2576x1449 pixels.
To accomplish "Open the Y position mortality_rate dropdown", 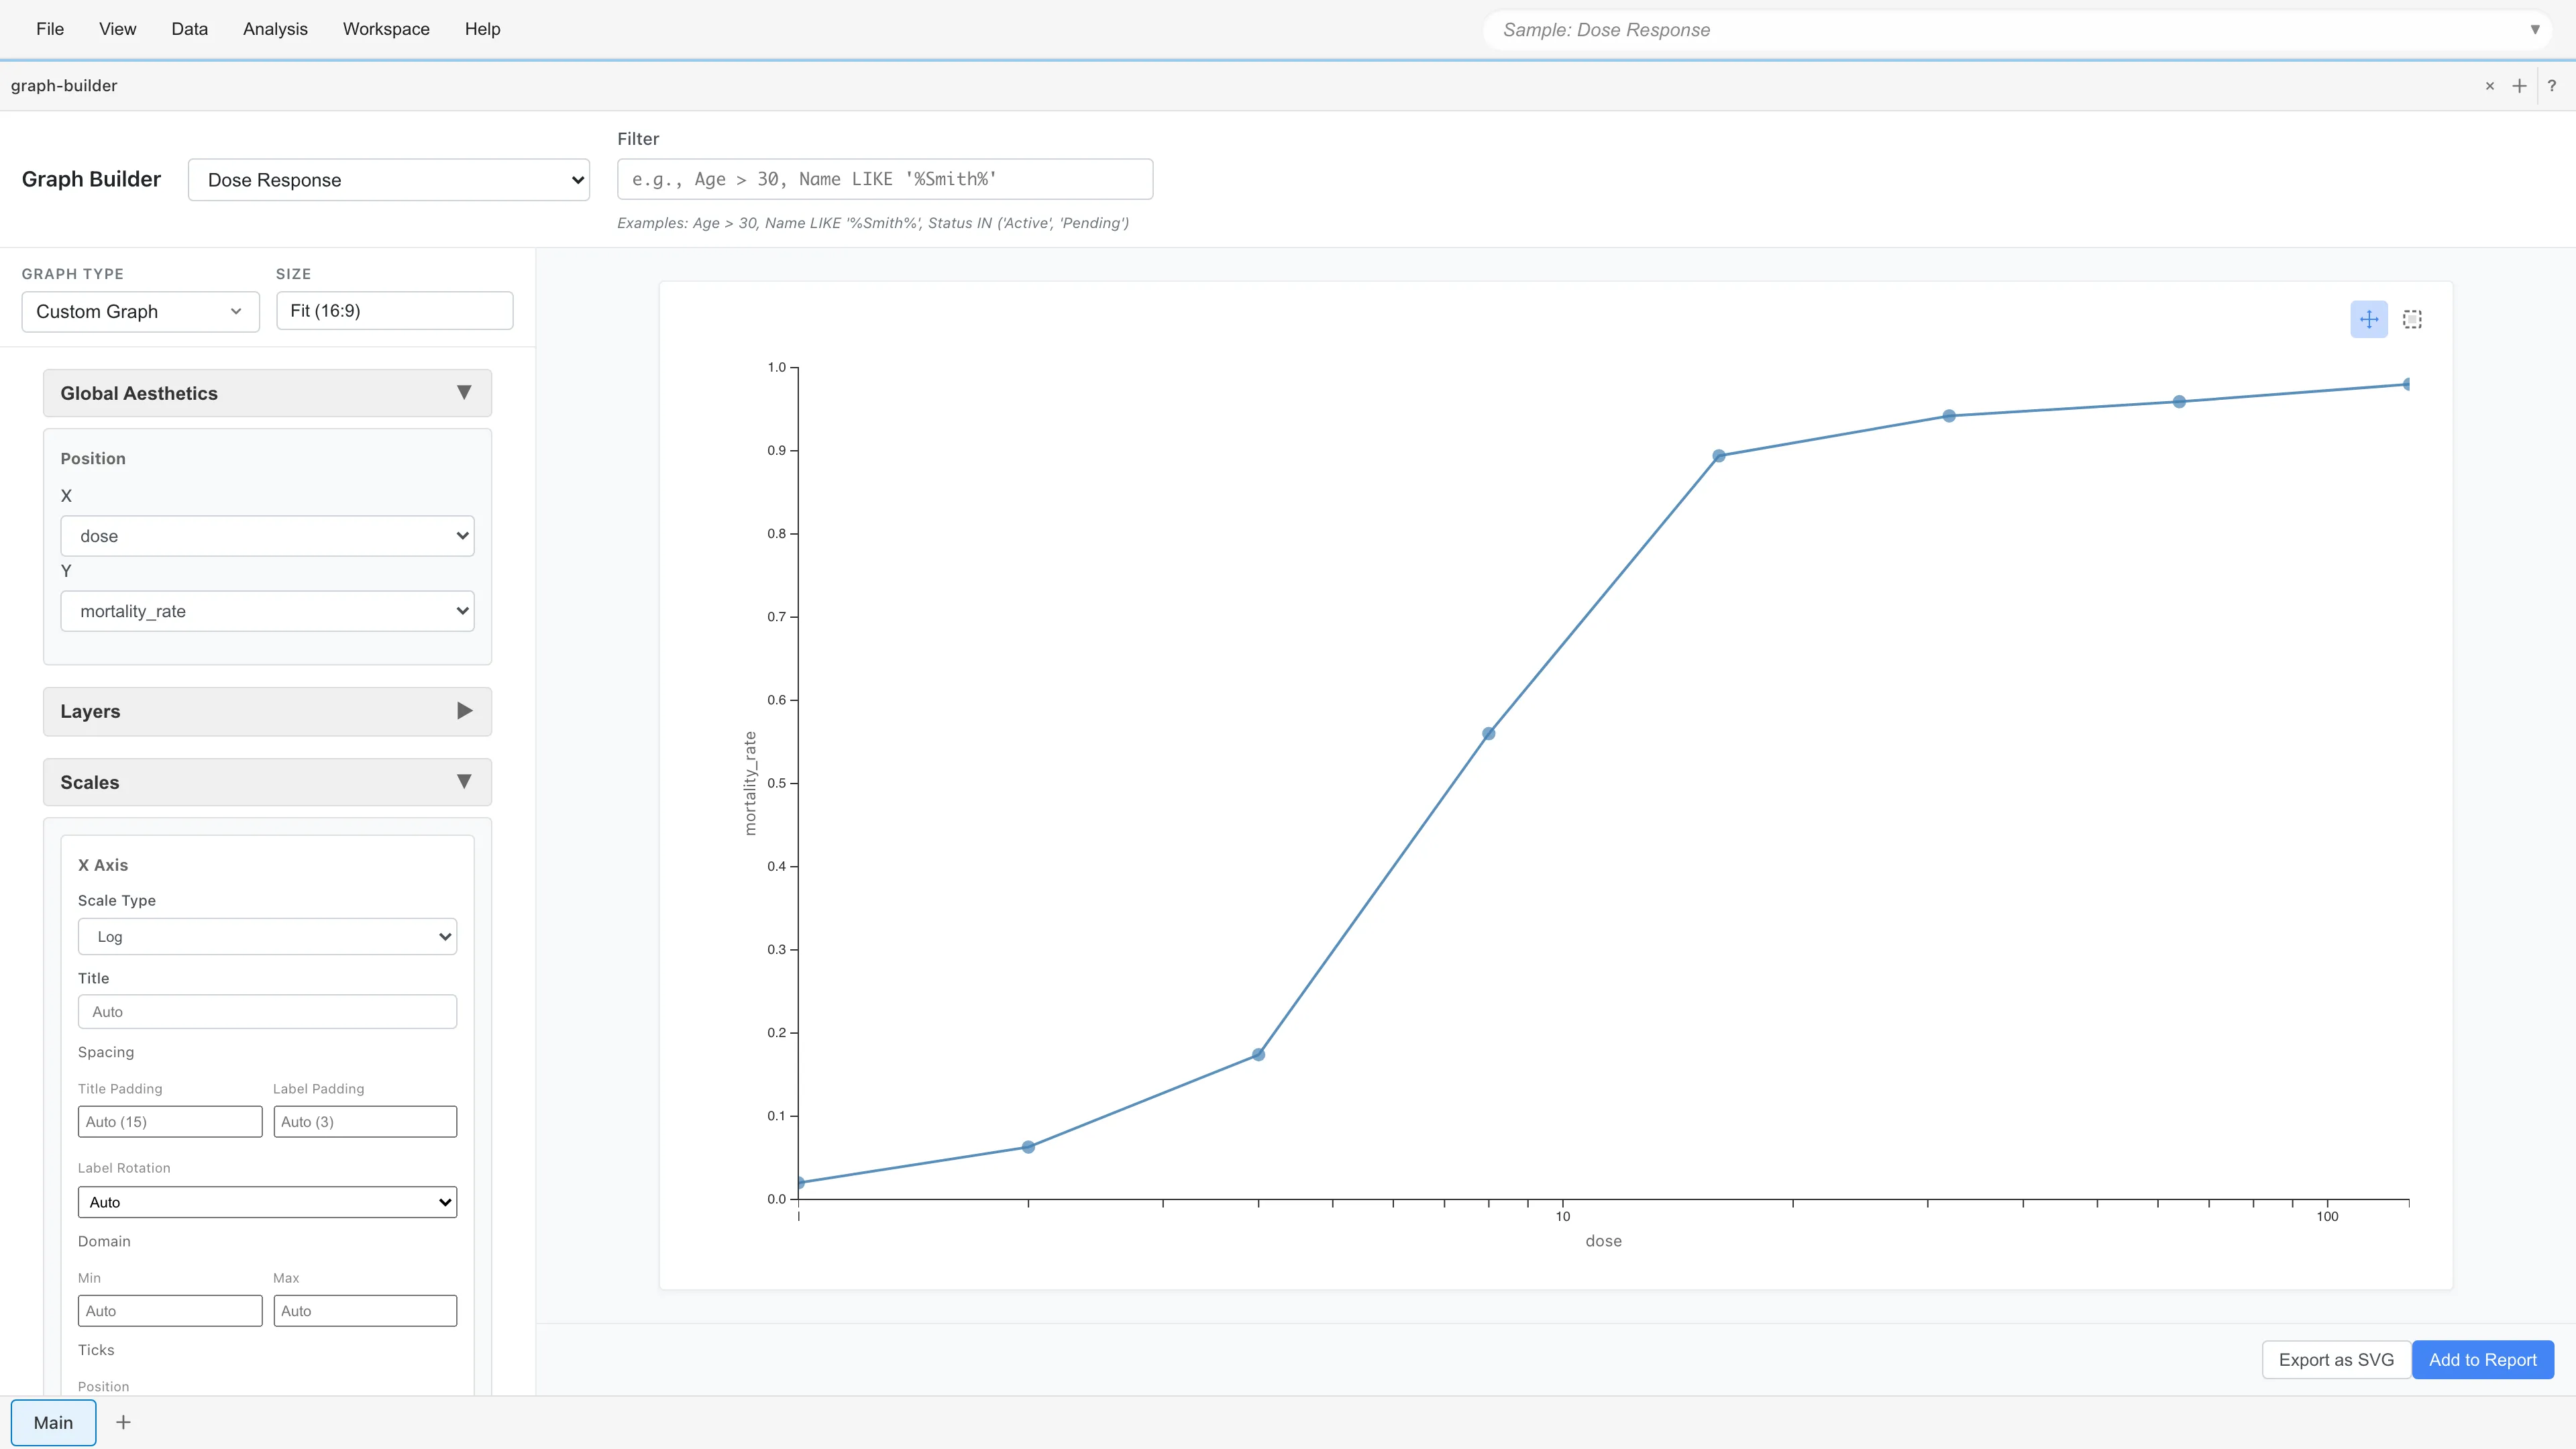I will pos(266,611).
